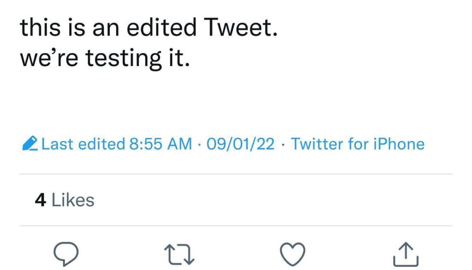
Task: Click the divider area below the tweet
Action: point(236,173)
